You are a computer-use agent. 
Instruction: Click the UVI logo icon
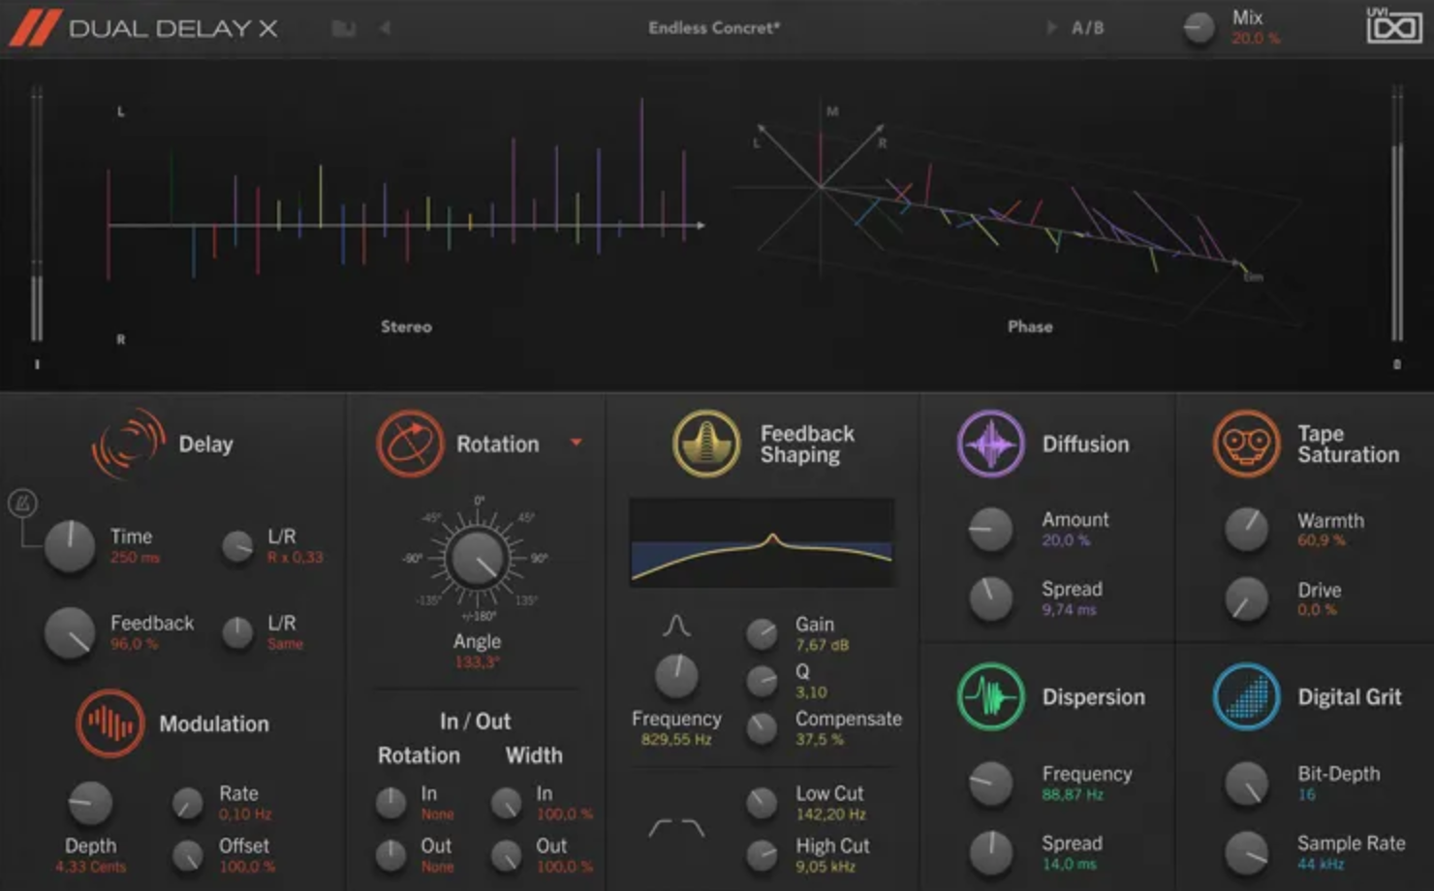tap(1393, 25)
